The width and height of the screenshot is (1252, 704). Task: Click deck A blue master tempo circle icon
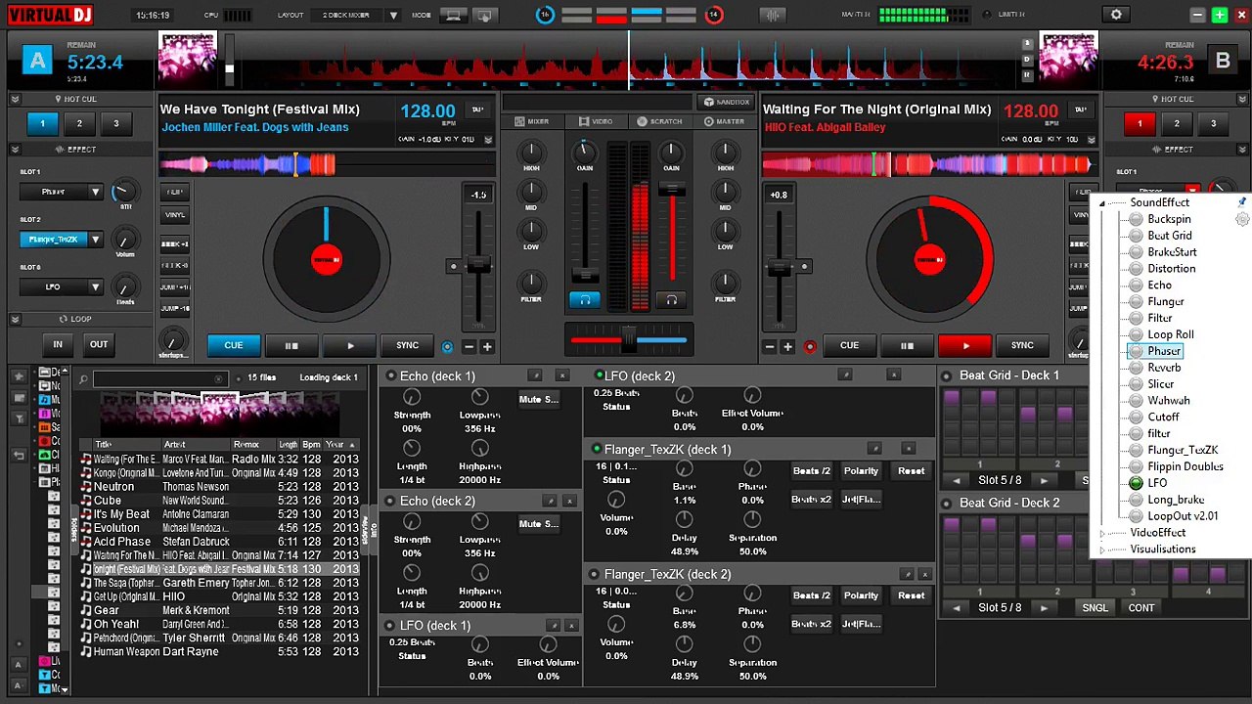pos(447,346)
